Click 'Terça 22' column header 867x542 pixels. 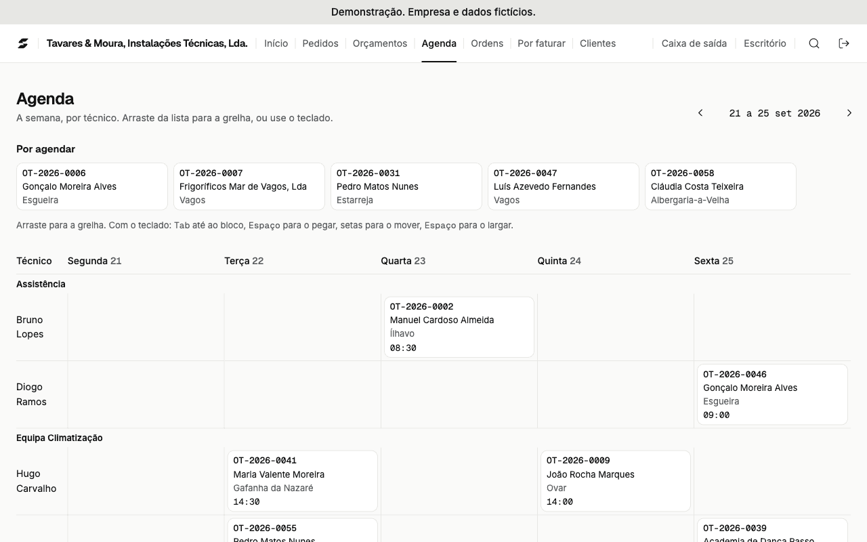click(x=244, y=261)
